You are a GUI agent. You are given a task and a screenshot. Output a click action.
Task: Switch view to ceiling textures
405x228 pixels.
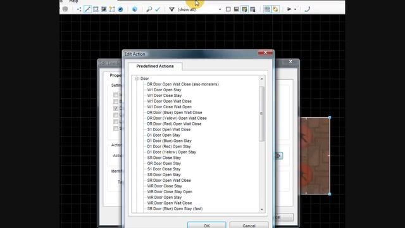tap(252, 9)
